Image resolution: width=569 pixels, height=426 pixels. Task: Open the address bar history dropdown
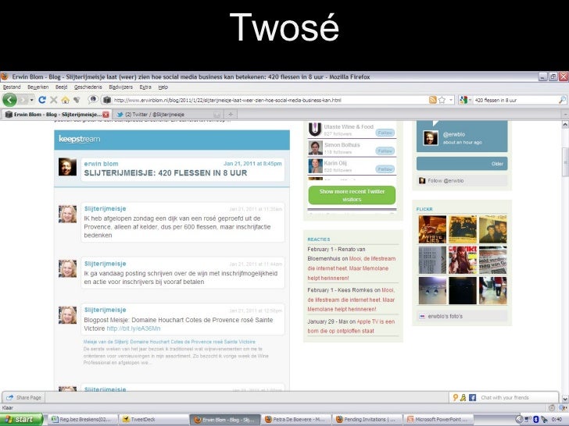pos(451,100)
